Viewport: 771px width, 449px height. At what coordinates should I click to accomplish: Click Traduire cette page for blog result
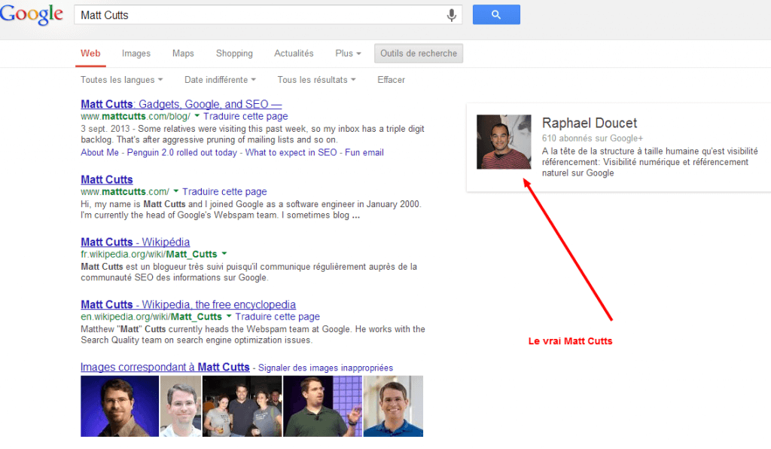pyautogui.click(x=245, y=117)
